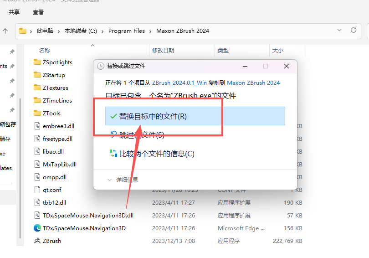369x258 pixels.
Task: Select the TDx.SpaceMouse.Navigation3D.dll file icon
Action: 37,215
